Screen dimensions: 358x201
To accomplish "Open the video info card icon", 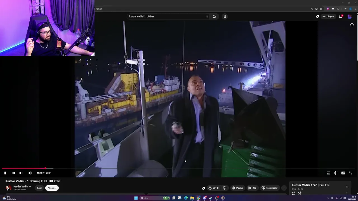I will point(352,25).
